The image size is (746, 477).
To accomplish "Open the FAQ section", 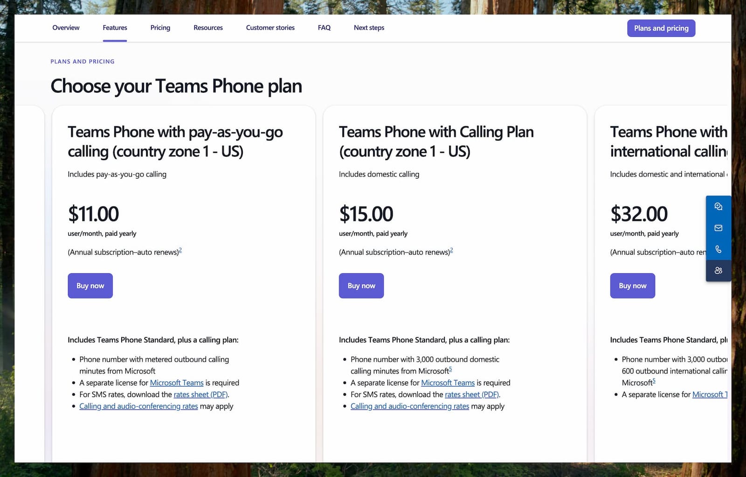I will [324, 27].
